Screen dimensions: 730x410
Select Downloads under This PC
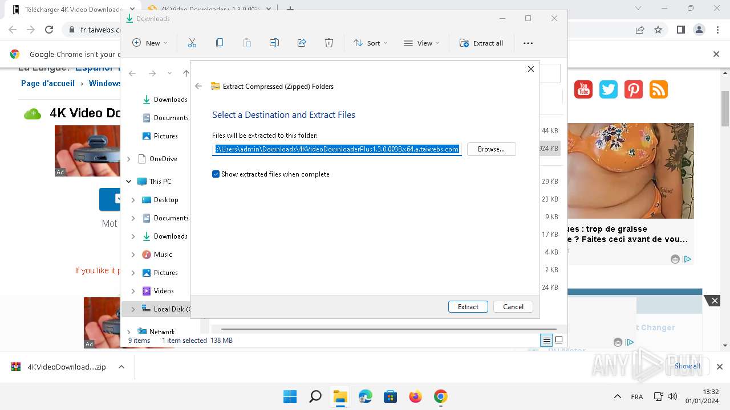tap(165, 236)
